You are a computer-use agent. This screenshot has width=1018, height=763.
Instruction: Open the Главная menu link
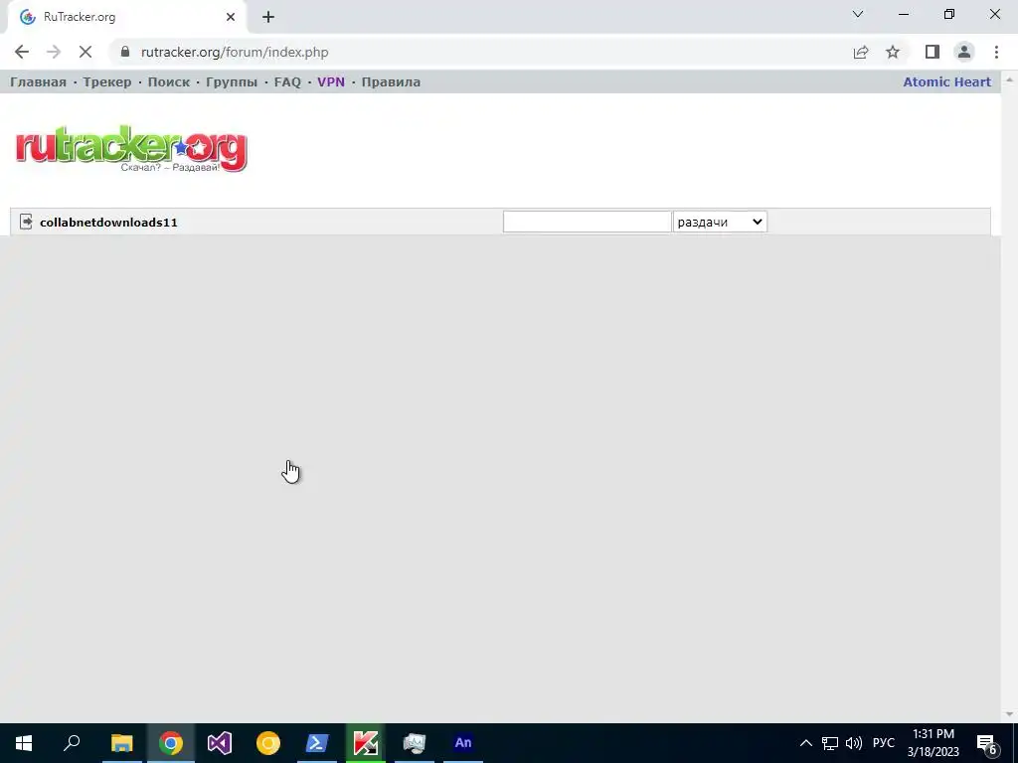(x=39, y=81)
